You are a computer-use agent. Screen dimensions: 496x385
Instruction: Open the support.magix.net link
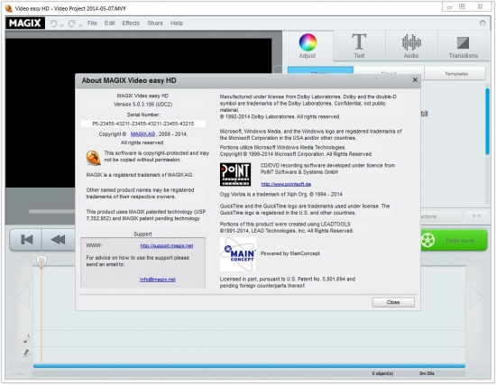coord(167,246)
